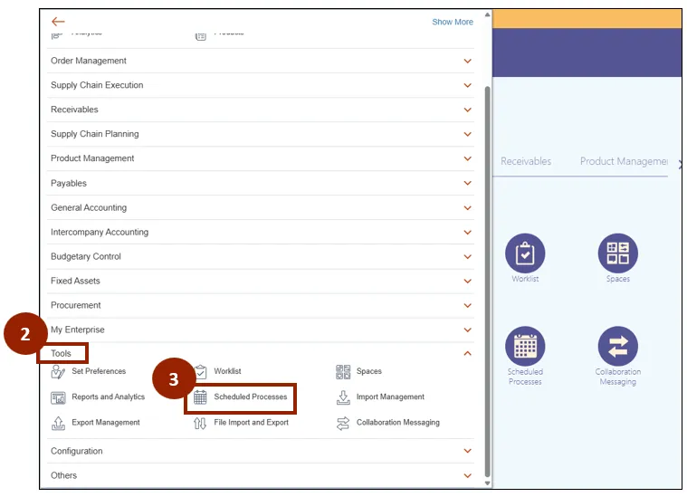Expand the Fixed Assets chevron
687x497 pixels.
click(467, 281)
